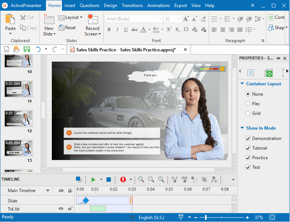Click the red Record narration icon

coord(123,180)
